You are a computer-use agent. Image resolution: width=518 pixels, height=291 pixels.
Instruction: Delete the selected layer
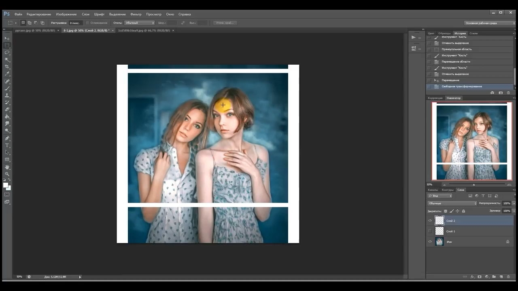(509, 277)
